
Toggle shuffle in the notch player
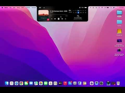[x=52, y=19]
